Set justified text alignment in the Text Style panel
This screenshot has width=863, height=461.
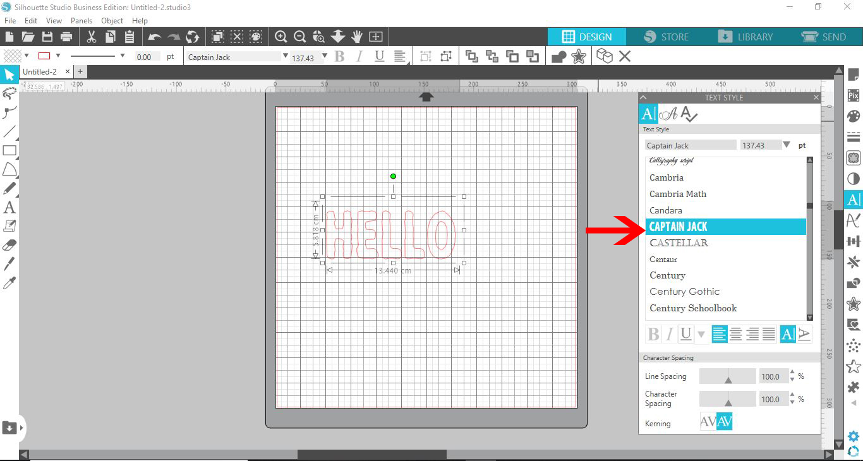(x=769, y=334)
